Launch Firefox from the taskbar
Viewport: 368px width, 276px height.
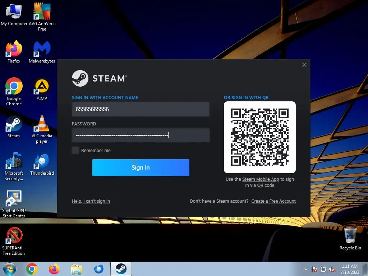pyautogui.click(x=54, y=269)
